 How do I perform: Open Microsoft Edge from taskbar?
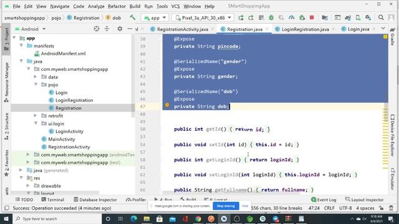[133, 218]
